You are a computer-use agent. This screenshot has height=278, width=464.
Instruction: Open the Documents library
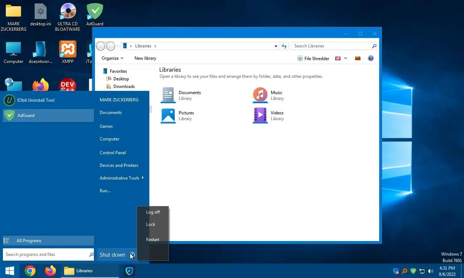[x=181, y=95]
